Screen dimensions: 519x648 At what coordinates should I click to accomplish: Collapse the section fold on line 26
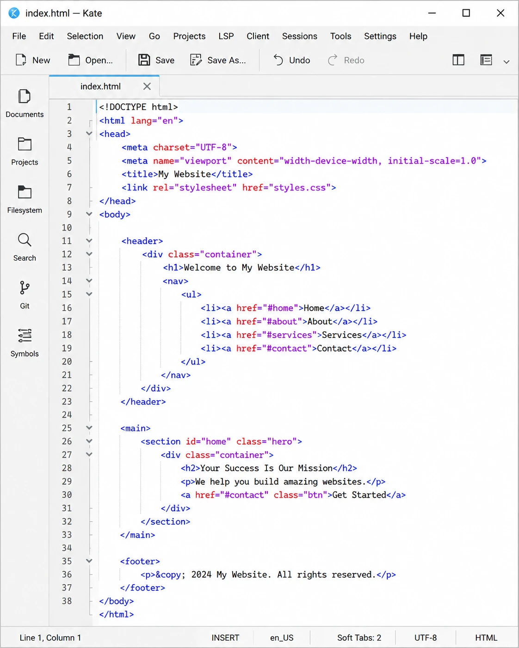(89, 441)
